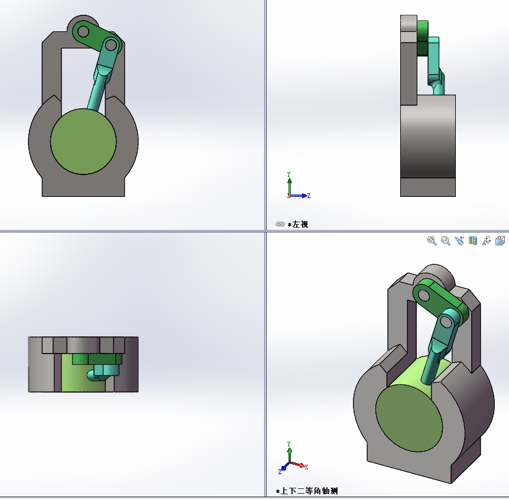
Task: Open Dynamic Annotation Views icon
Action: (x=487, y=241)
